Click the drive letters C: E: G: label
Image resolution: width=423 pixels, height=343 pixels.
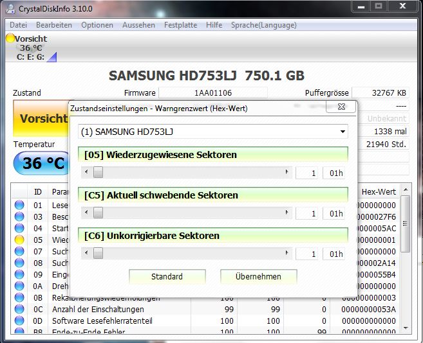[30, 57]
